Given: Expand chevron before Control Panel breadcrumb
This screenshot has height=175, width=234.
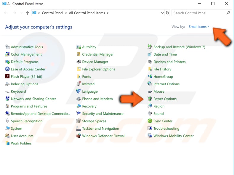Looking at the screenshot, I should pos(39,13).
